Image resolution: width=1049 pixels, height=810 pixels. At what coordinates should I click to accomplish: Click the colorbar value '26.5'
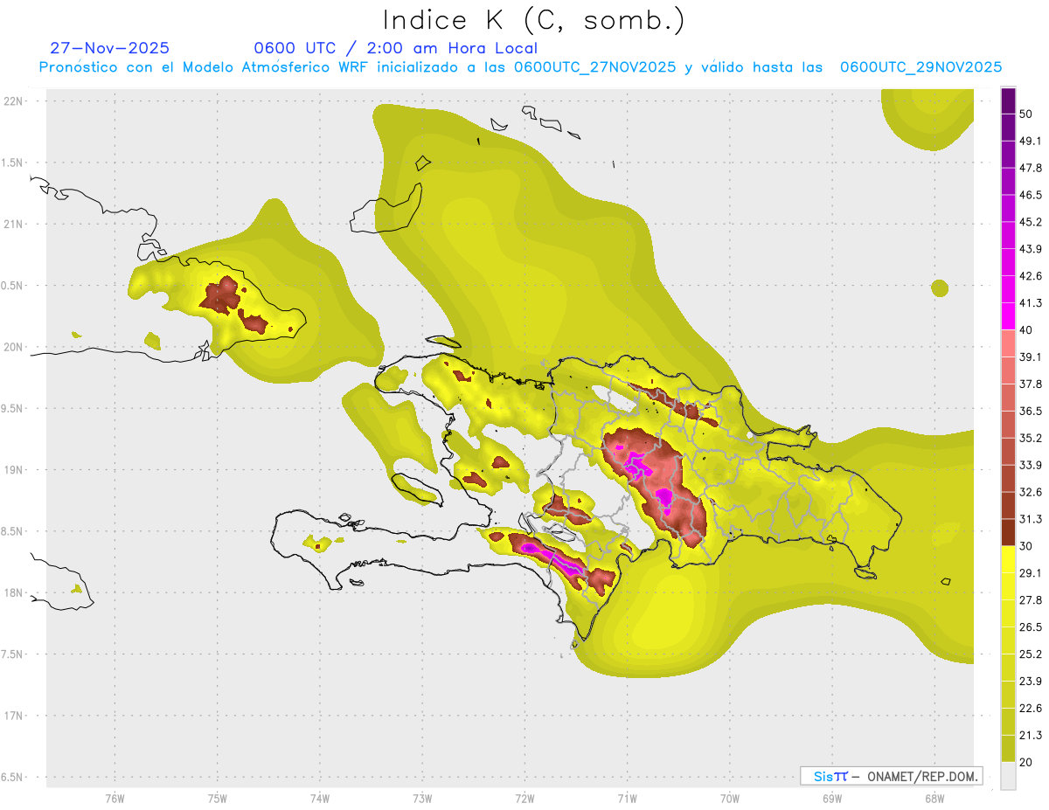(1031, 627)
